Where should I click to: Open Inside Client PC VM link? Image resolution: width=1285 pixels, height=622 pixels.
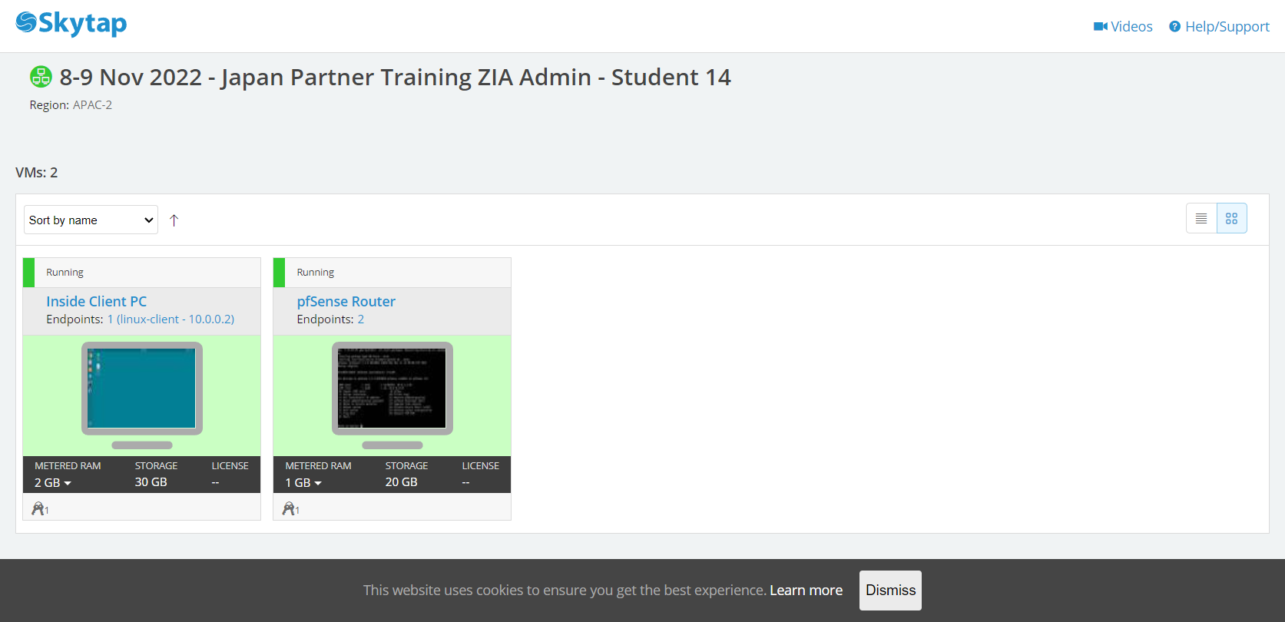click(96, 302)
